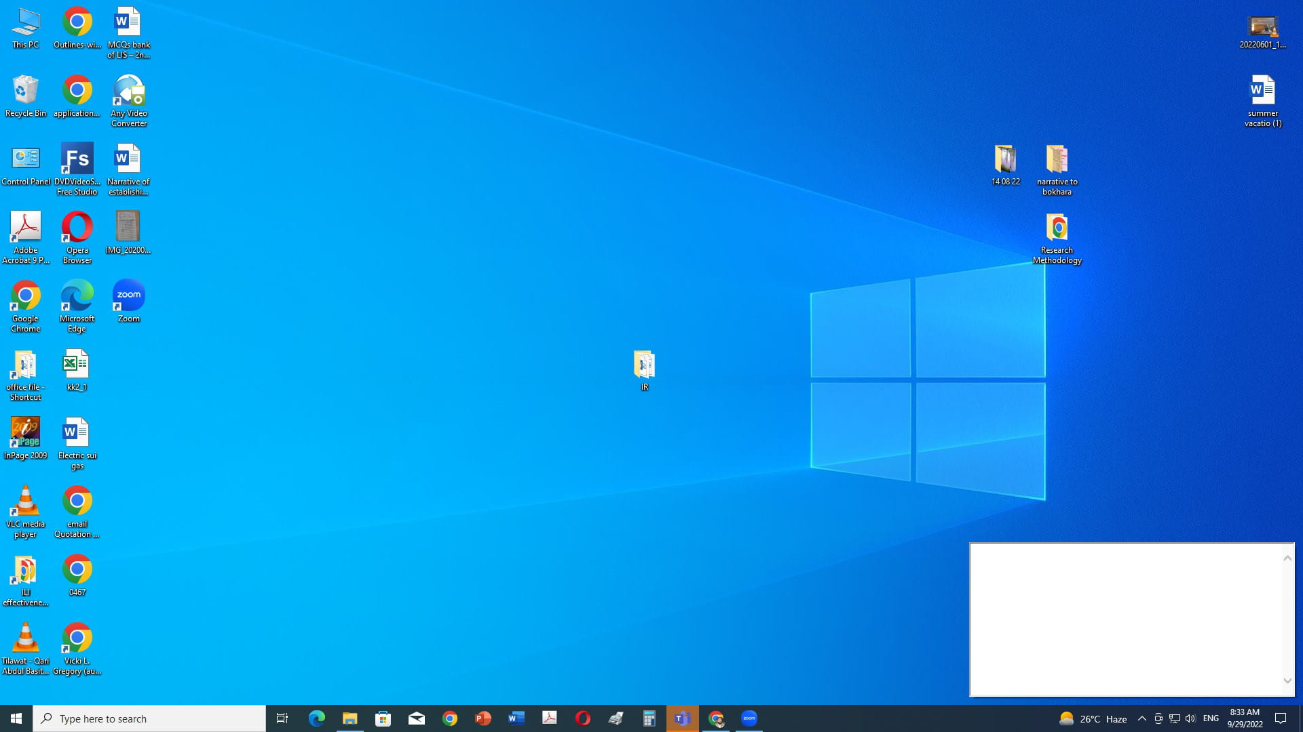Open the Calculator taskbar icon

click(649, 718)
